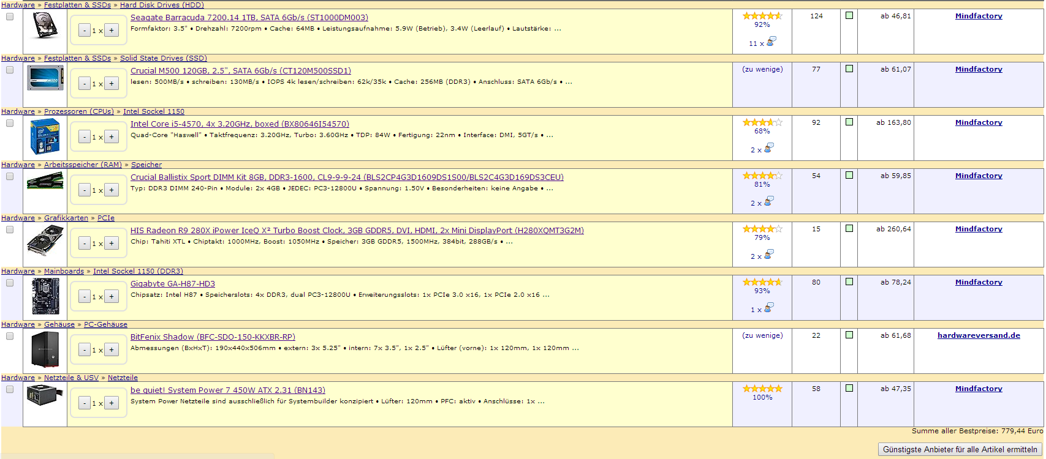Open Solid State Drives (SSD) category breadcrumb
Viewport: 1046px width, 459px height.
point(164,58)
